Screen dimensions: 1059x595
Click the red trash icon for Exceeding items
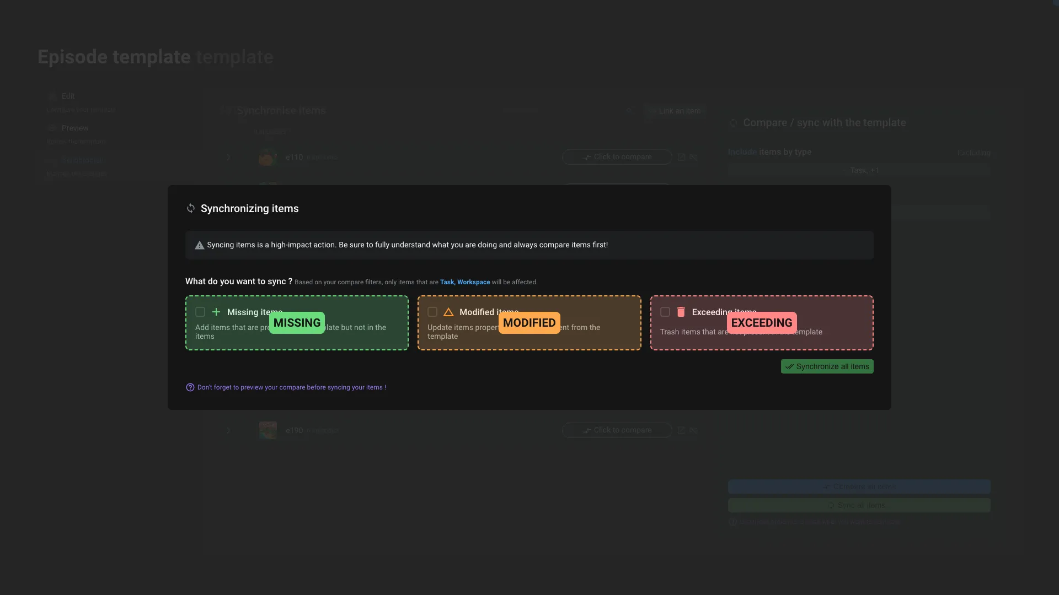pos(681,312)
